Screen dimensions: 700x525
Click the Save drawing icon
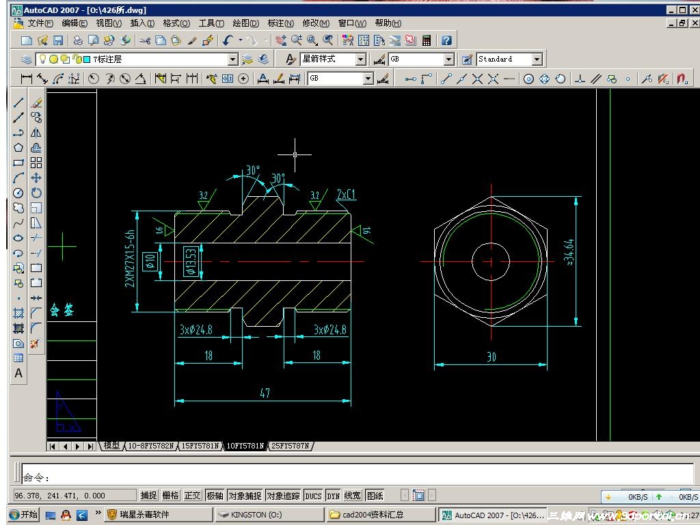[58, 40]
